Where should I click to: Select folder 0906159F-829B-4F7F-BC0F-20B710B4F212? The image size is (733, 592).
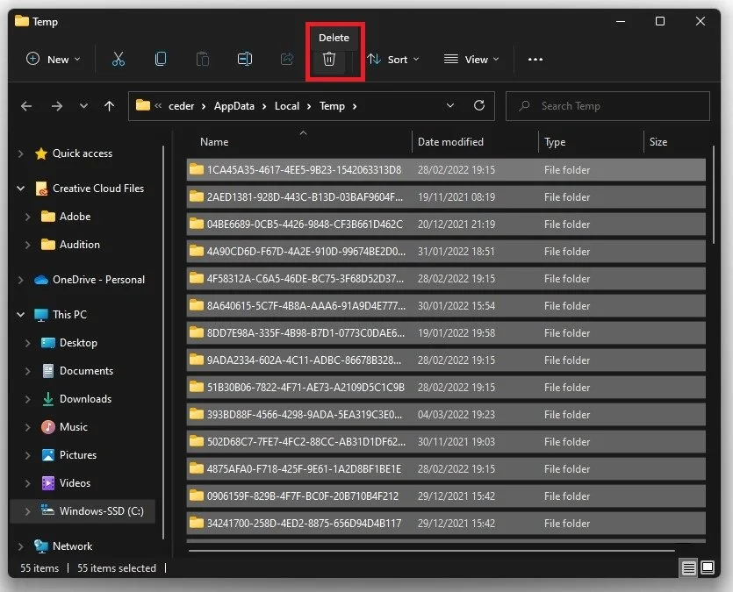tap(446, 496)
